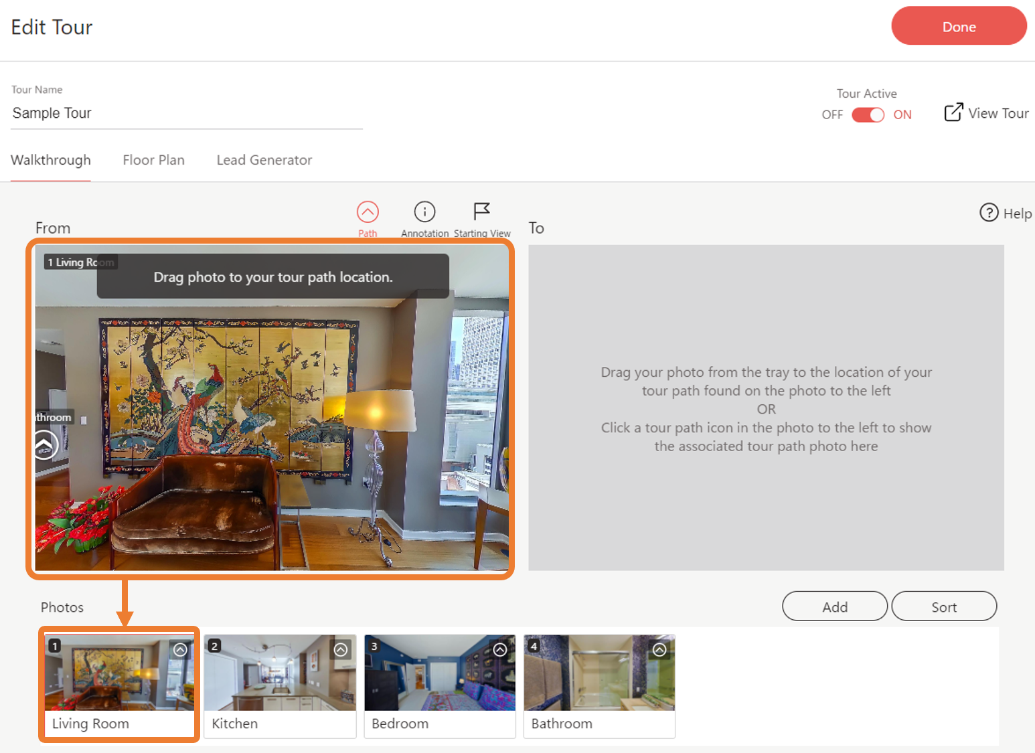Click the View Tour external link icon
Screen dimensions: 1035x753
pyautogui.click(x=953, y=112)
